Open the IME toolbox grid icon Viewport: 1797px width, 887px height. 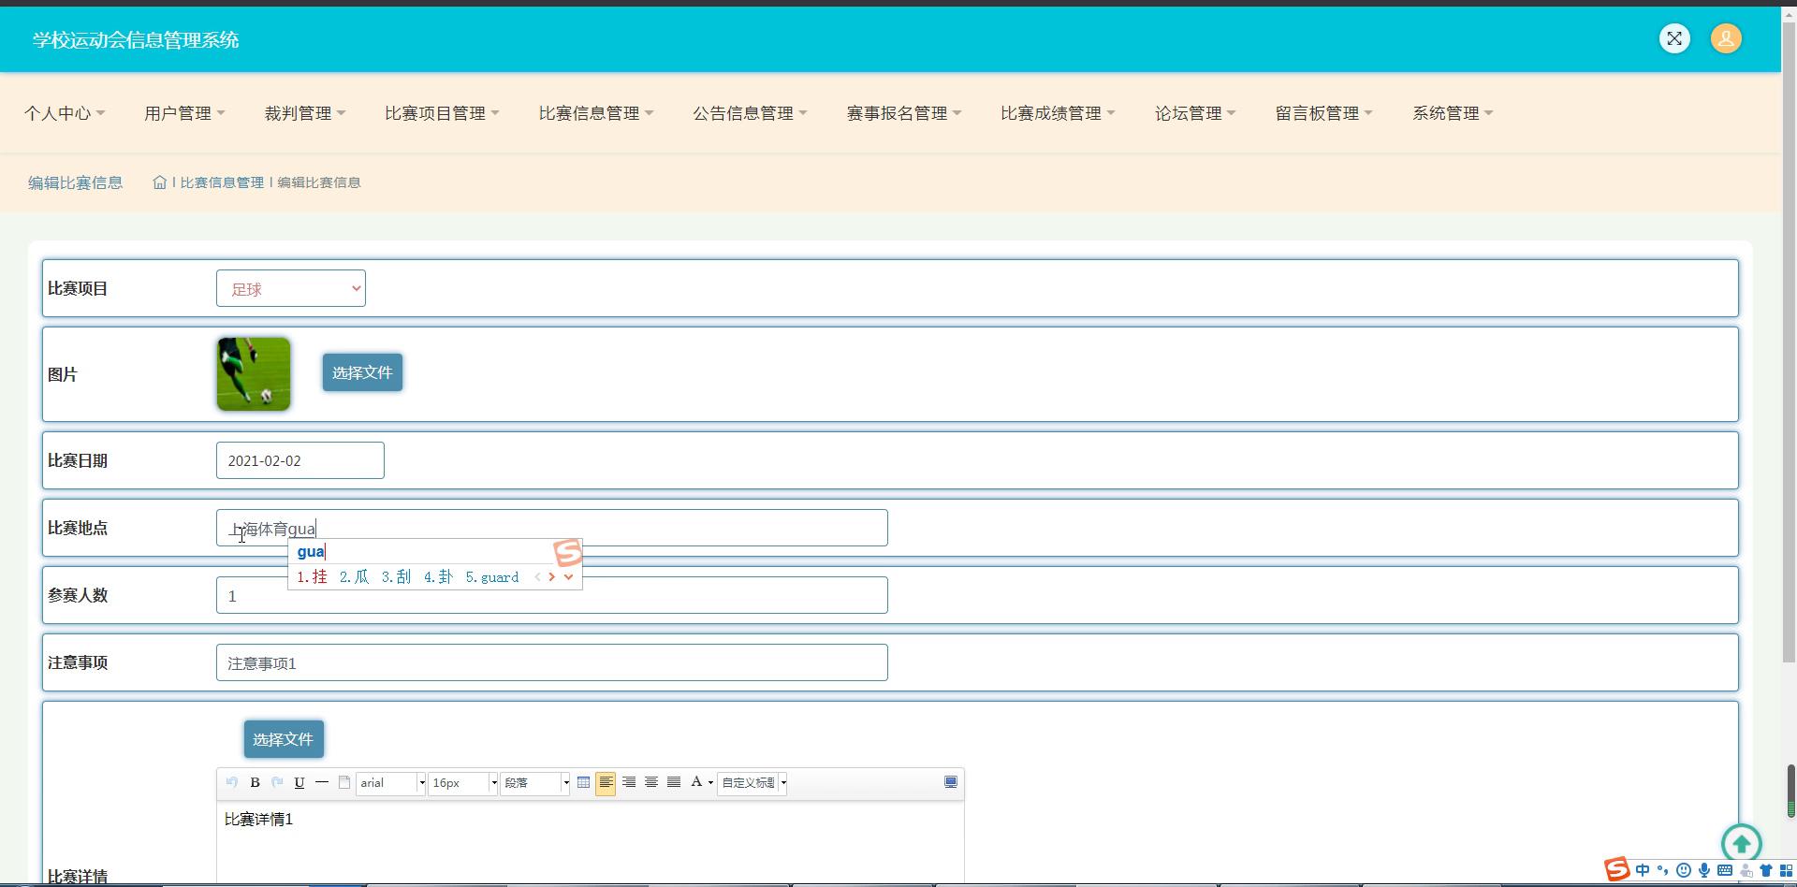pyautogui.click(x=1787, y=870)
